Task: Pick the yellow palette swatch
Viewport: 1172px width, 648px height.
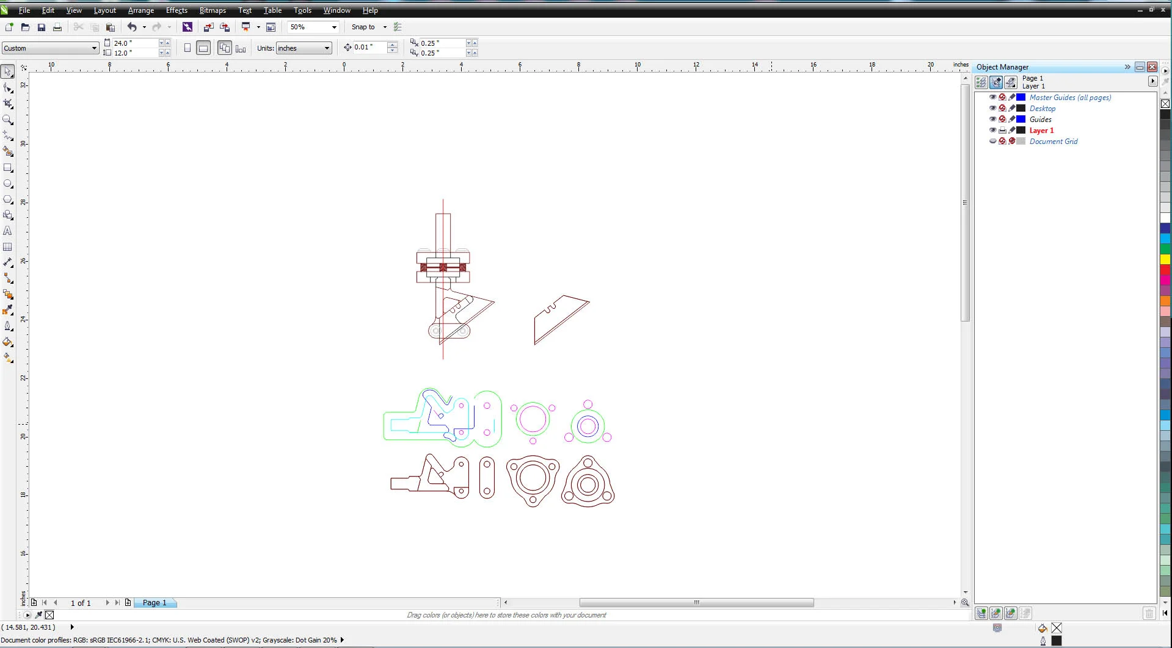Action: [x=1165, y=259]
